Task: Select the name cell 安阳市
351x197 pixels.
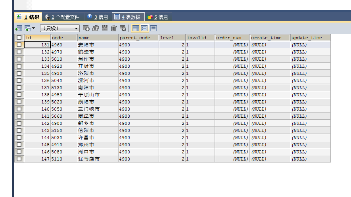Action: pos(98,45)
